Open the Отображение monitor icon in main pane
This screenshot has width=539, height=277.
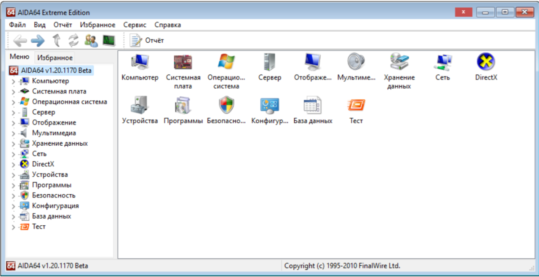(x=313, y=62)
